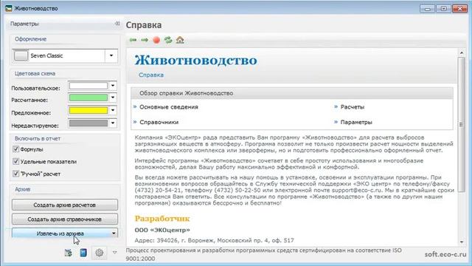
Task: Open Пользовательское color dropdown
Action: tap(113, 86)
